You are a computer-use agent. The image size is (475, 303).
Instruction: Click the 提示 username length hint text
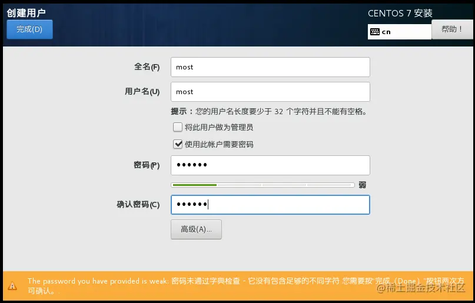(x=270, y=112)
